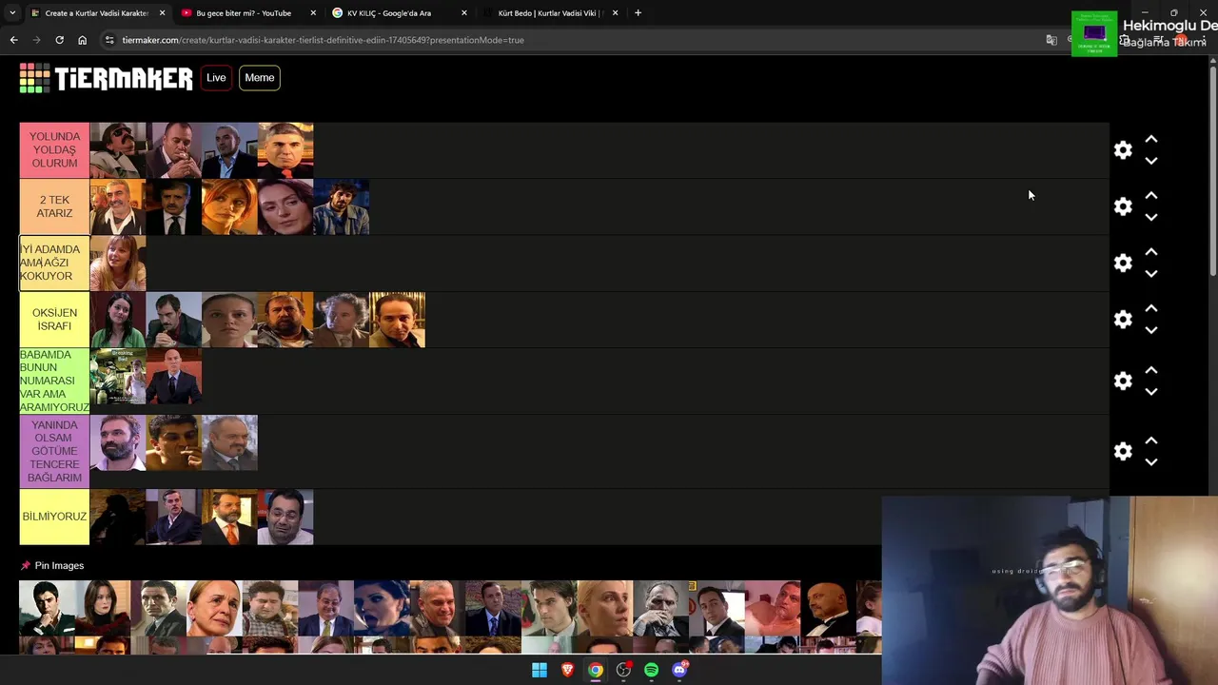
Task: Click the TierMaker logo
Action: tap(106, 78)
